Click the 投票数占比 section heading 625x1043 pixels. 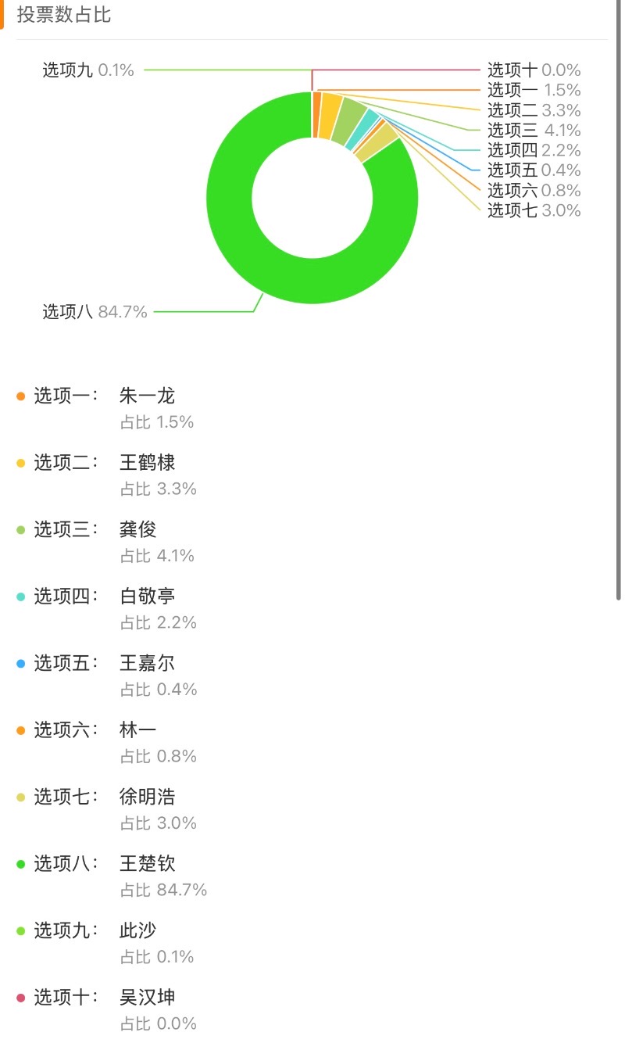[64, 16]
